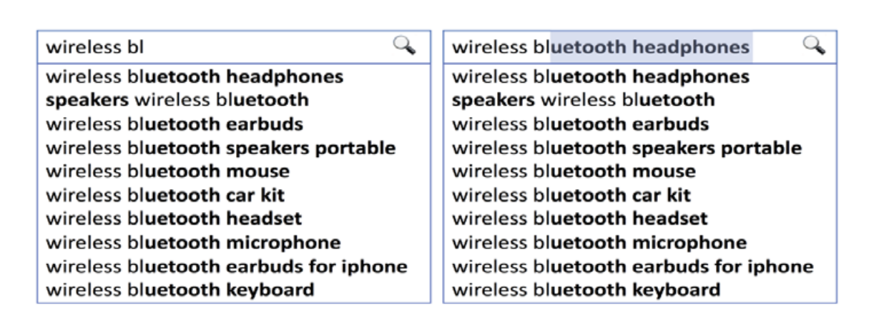
Task: Select "wireless bluetooth speakers portable" in left list
Action: click(x=221, y=148)
